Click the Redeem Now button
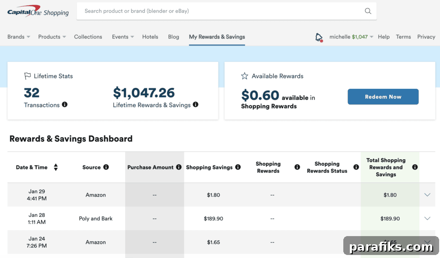 383,97
